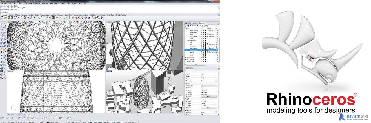
Task: Click the Paste clipboard icon
Action: coord(25,18)
